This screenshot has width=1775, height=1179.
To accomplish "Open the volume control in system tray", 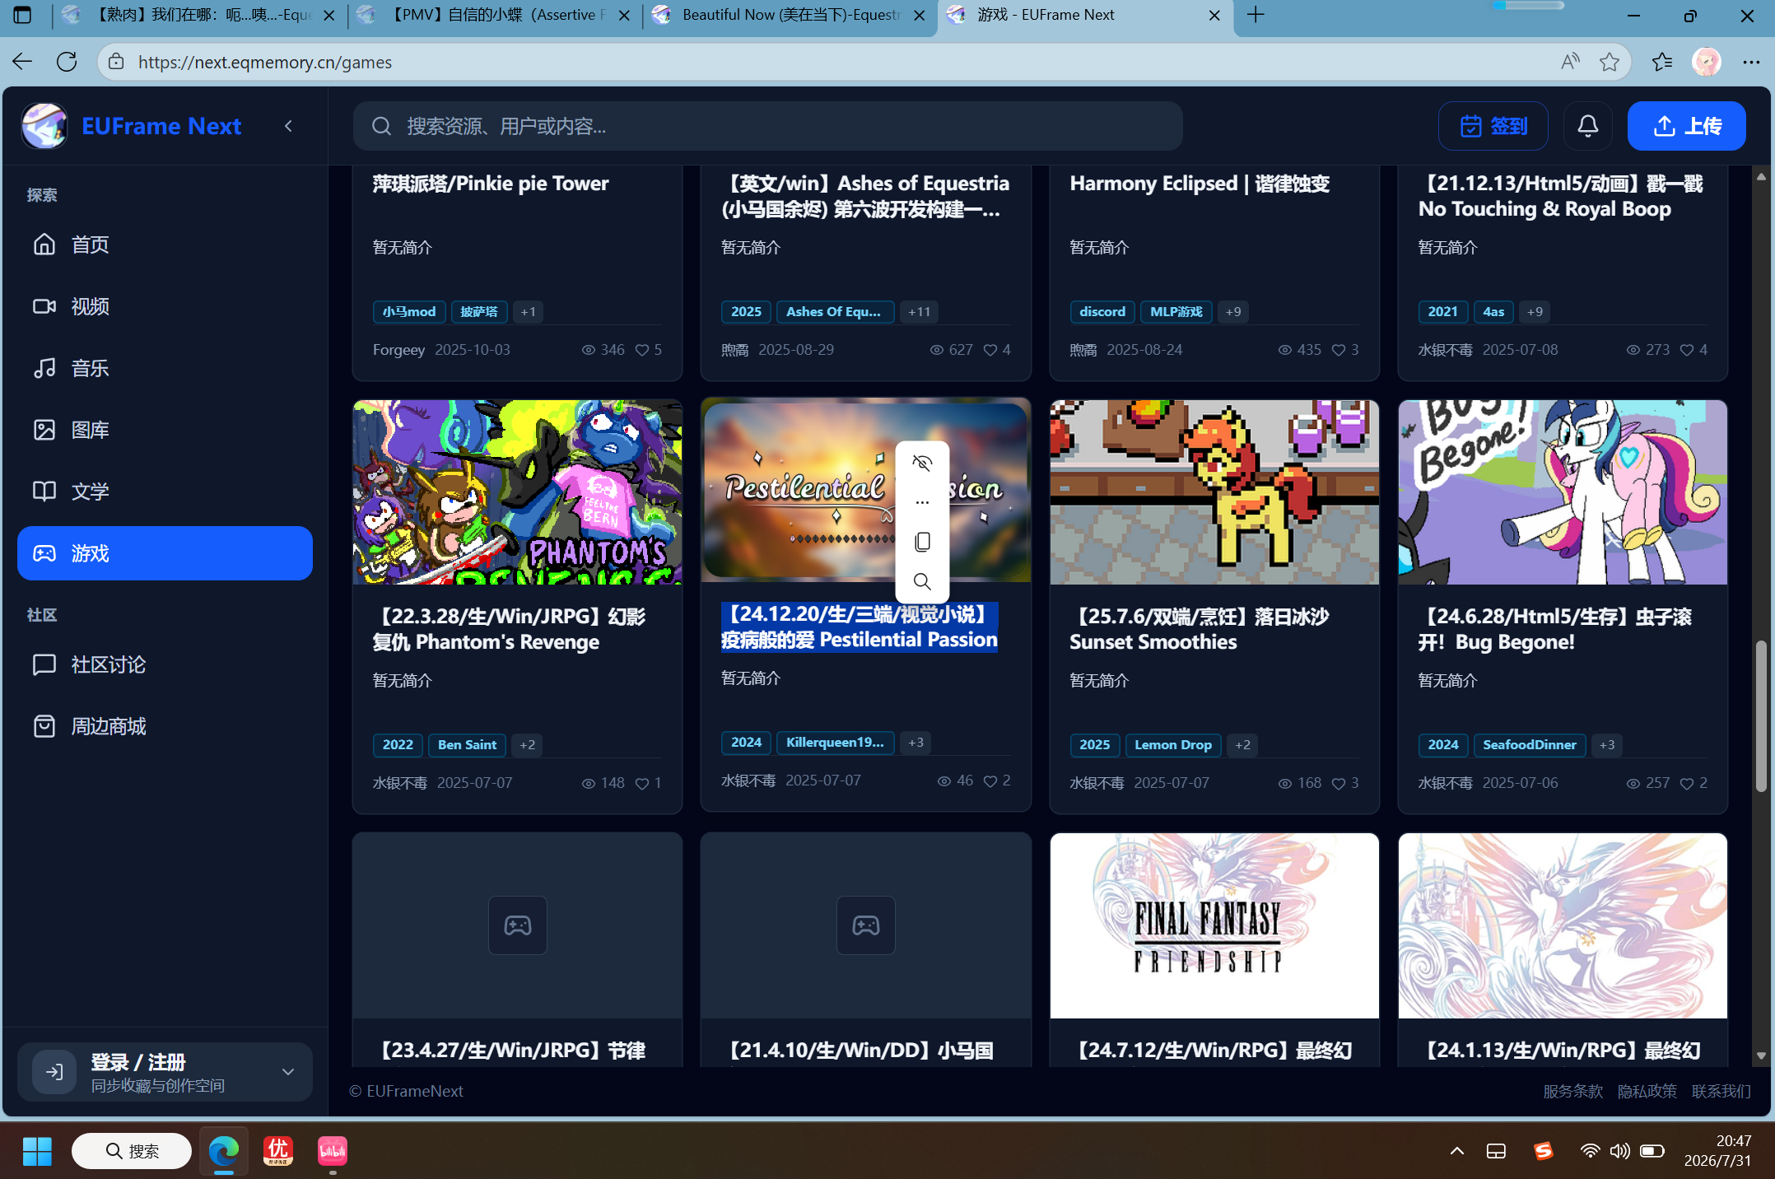I will click(x=1619, y=1151).
